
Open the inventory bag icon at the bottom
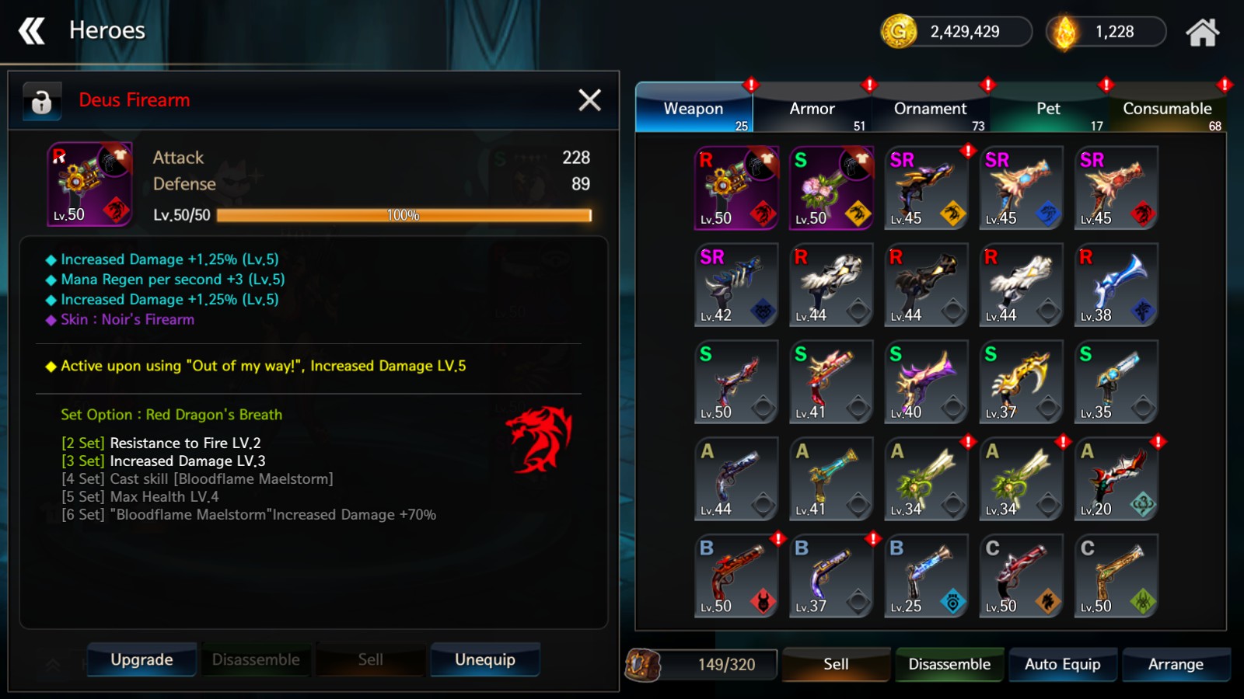click(643, 665)
